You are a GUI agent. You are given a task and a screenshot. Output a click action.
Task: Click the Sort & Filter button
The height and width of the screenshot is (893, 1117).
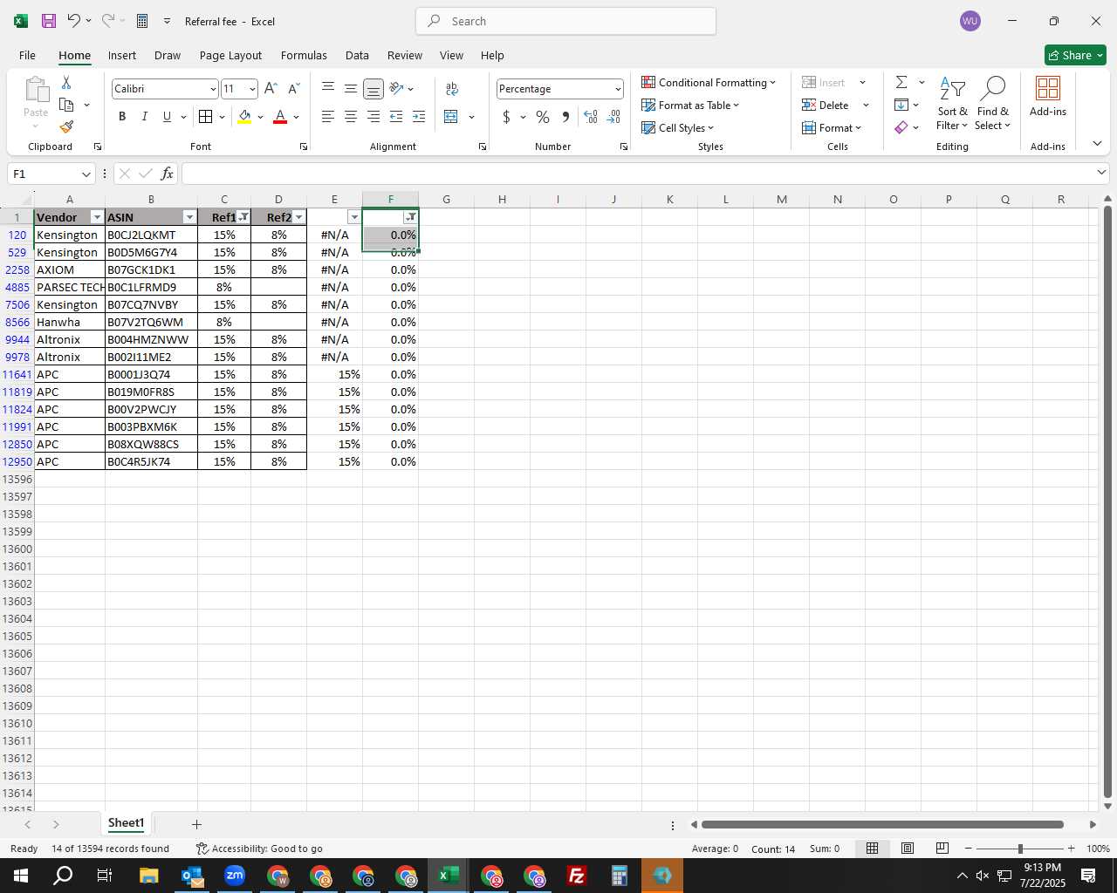pyautogui.click(x=952, y=103)
